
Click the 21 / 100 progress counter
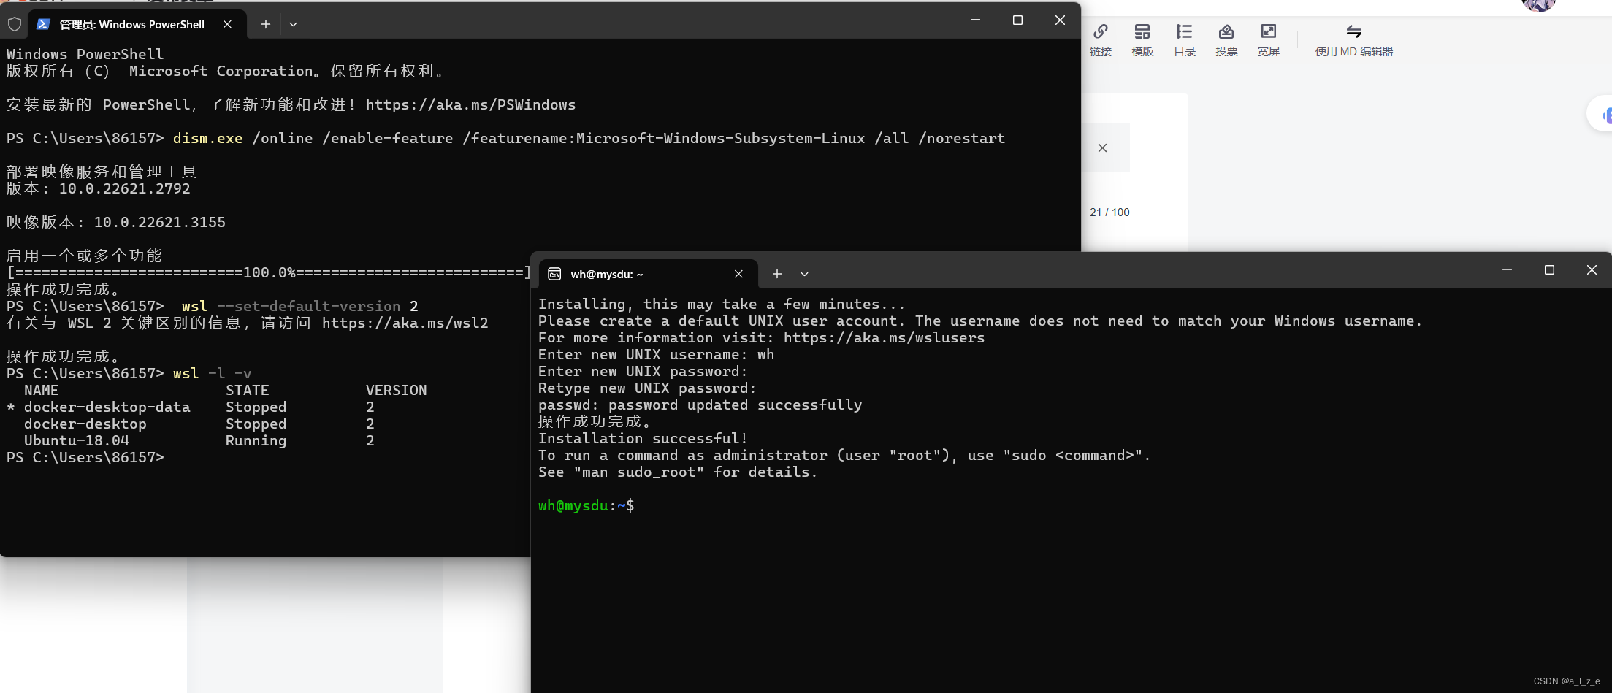point(1109,212)
